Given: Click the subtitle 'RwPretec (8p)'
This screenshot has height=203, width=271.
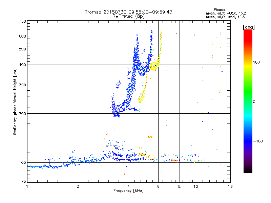Looking at the screenshot, I should click(128, 16).
